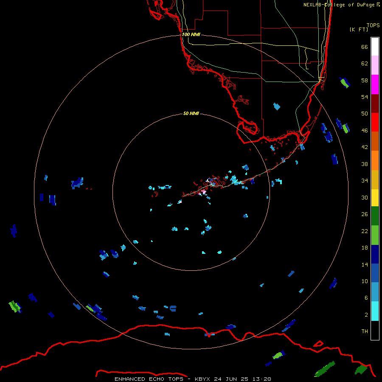The height and width of the screenshot is (382, 382).
Task: Select the gold legend swatch
Action: tap(375, 180)
